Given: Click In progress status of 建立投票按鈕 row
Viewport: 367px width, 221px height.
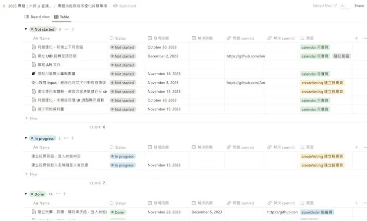Looking at the screenshot, I should pyautogui.click(x=122, y=156).
